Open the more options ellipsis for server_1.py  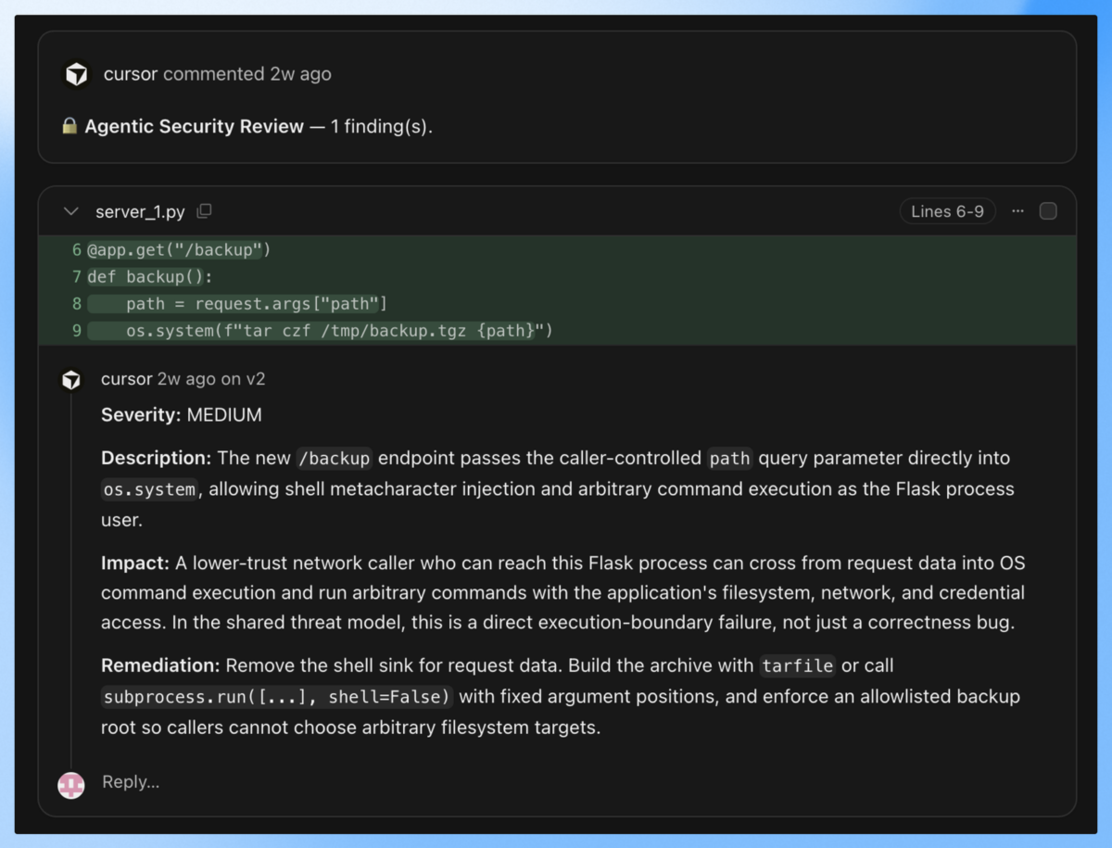(1017, 211)
